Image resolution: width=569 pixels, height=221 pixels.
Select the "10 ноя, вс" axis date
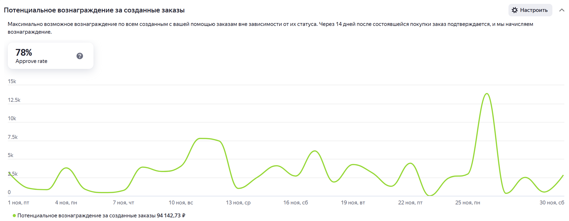click(x=181, y=203)
